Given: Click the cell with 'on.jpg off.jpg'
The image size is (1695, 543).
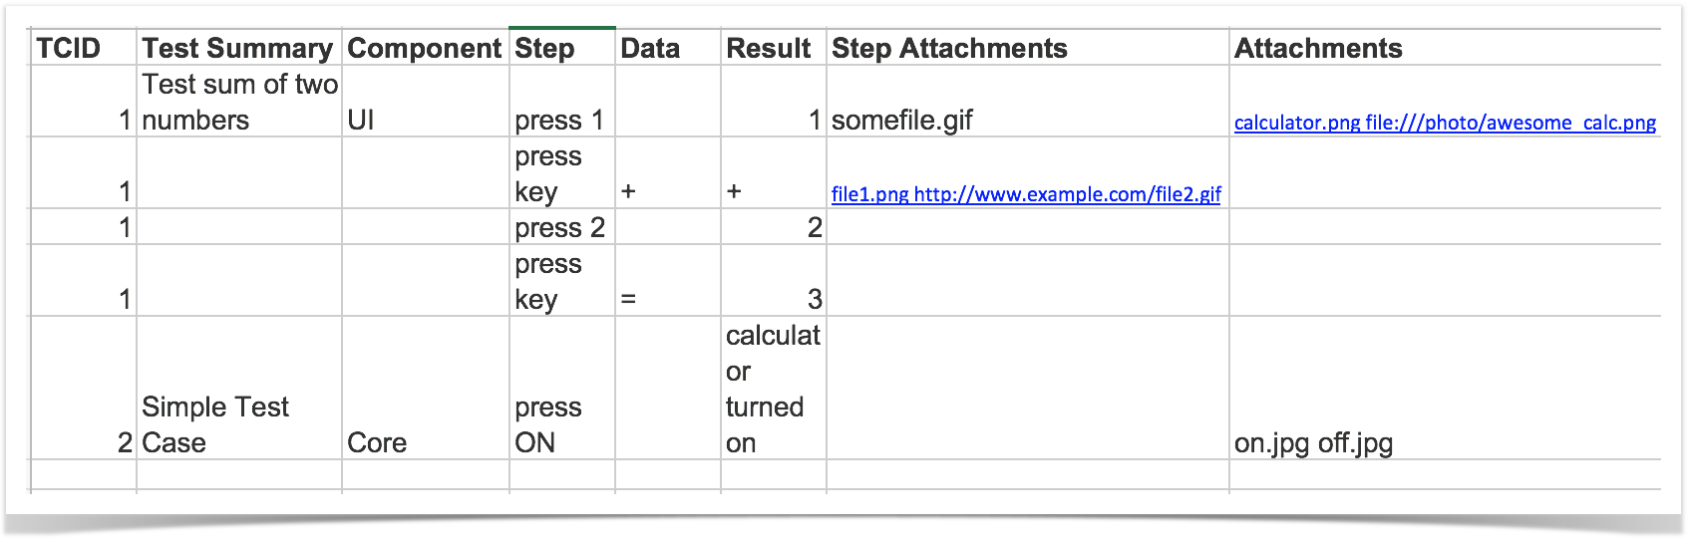Looking at the screenshot, I should click(1445, 389).
